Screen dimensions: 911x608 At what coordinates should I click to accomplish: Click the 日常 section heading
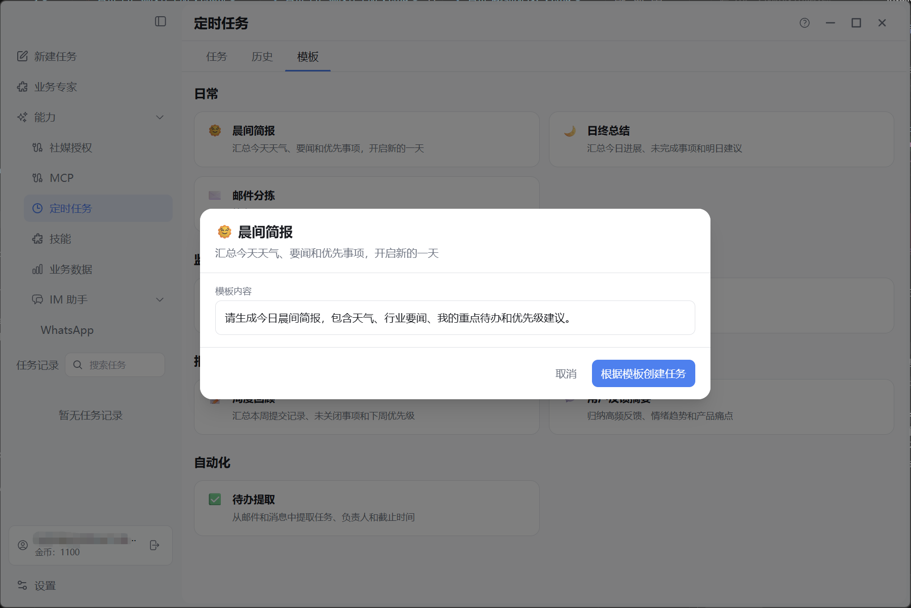click(x=206, y=94)
